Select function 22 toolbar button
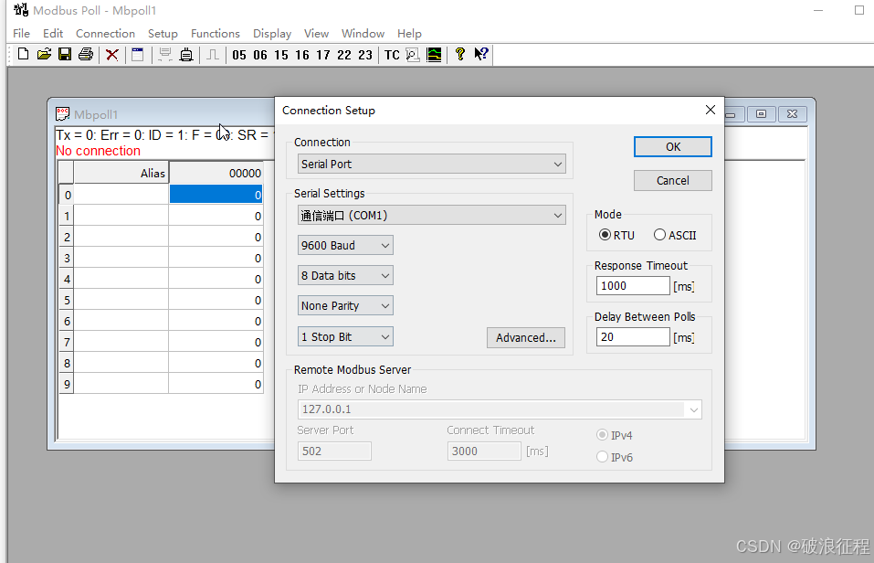The height and width of the screenshot is (563, 874). tap(344, 55)
